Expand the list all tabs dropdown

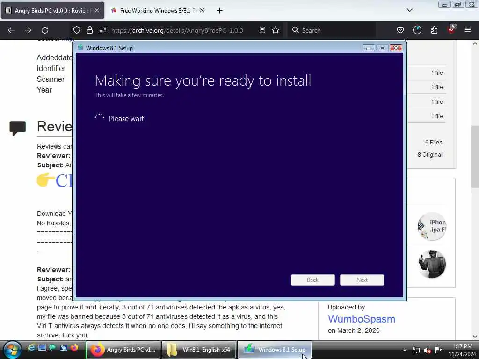point(410,10)
